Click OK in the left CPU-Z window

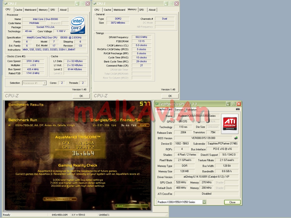click(81, 96)
